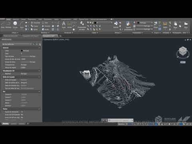192x144 pixels.
Task: Expand the Anotación panel flyout
Action: [69, 33]
